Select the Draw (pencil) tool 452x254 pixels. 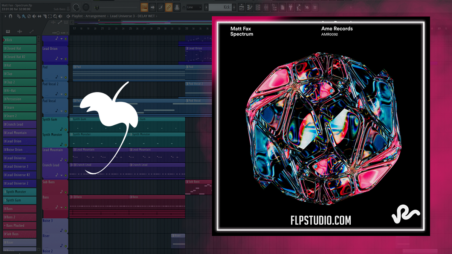point(19,16)
